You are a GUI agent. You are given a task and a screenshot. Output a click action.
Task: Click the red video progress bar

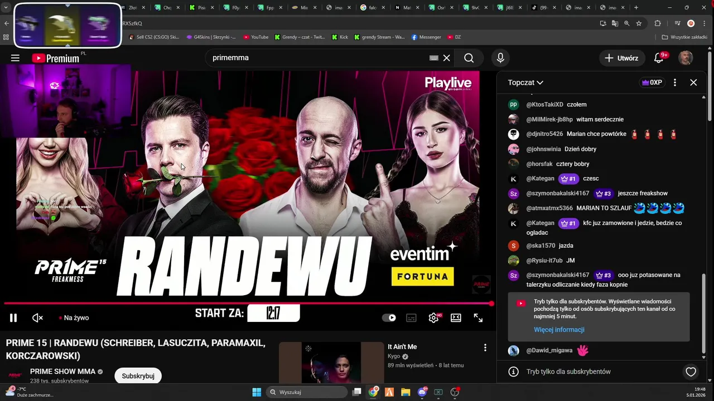248,304
